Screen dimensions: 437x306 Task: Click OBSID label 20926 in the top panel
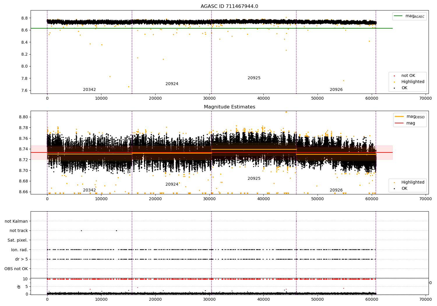coord(336,90)
